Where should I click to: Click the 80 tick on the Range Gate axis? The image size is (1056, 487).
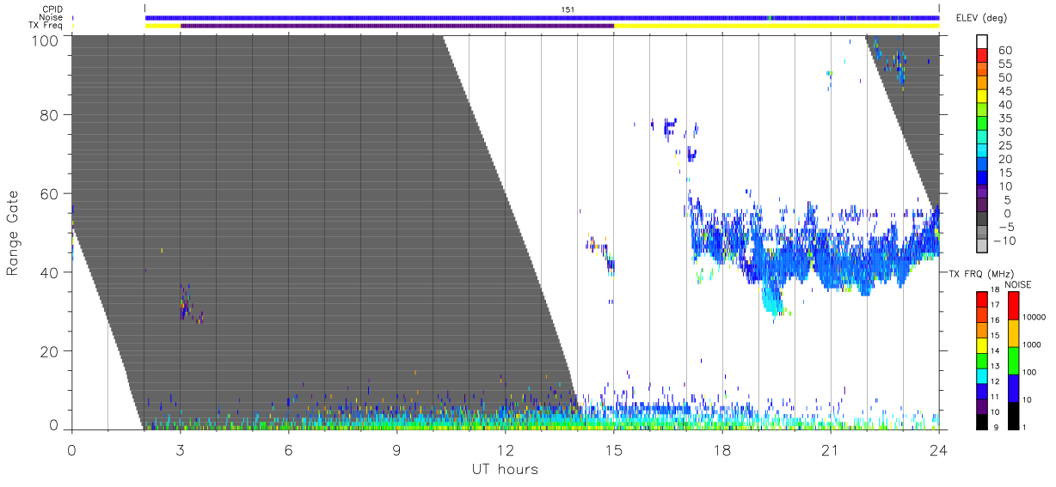point(51,114)
